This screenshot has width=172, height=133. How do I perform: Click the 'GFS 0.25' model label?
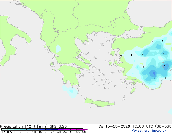click(x=58, y=126)
